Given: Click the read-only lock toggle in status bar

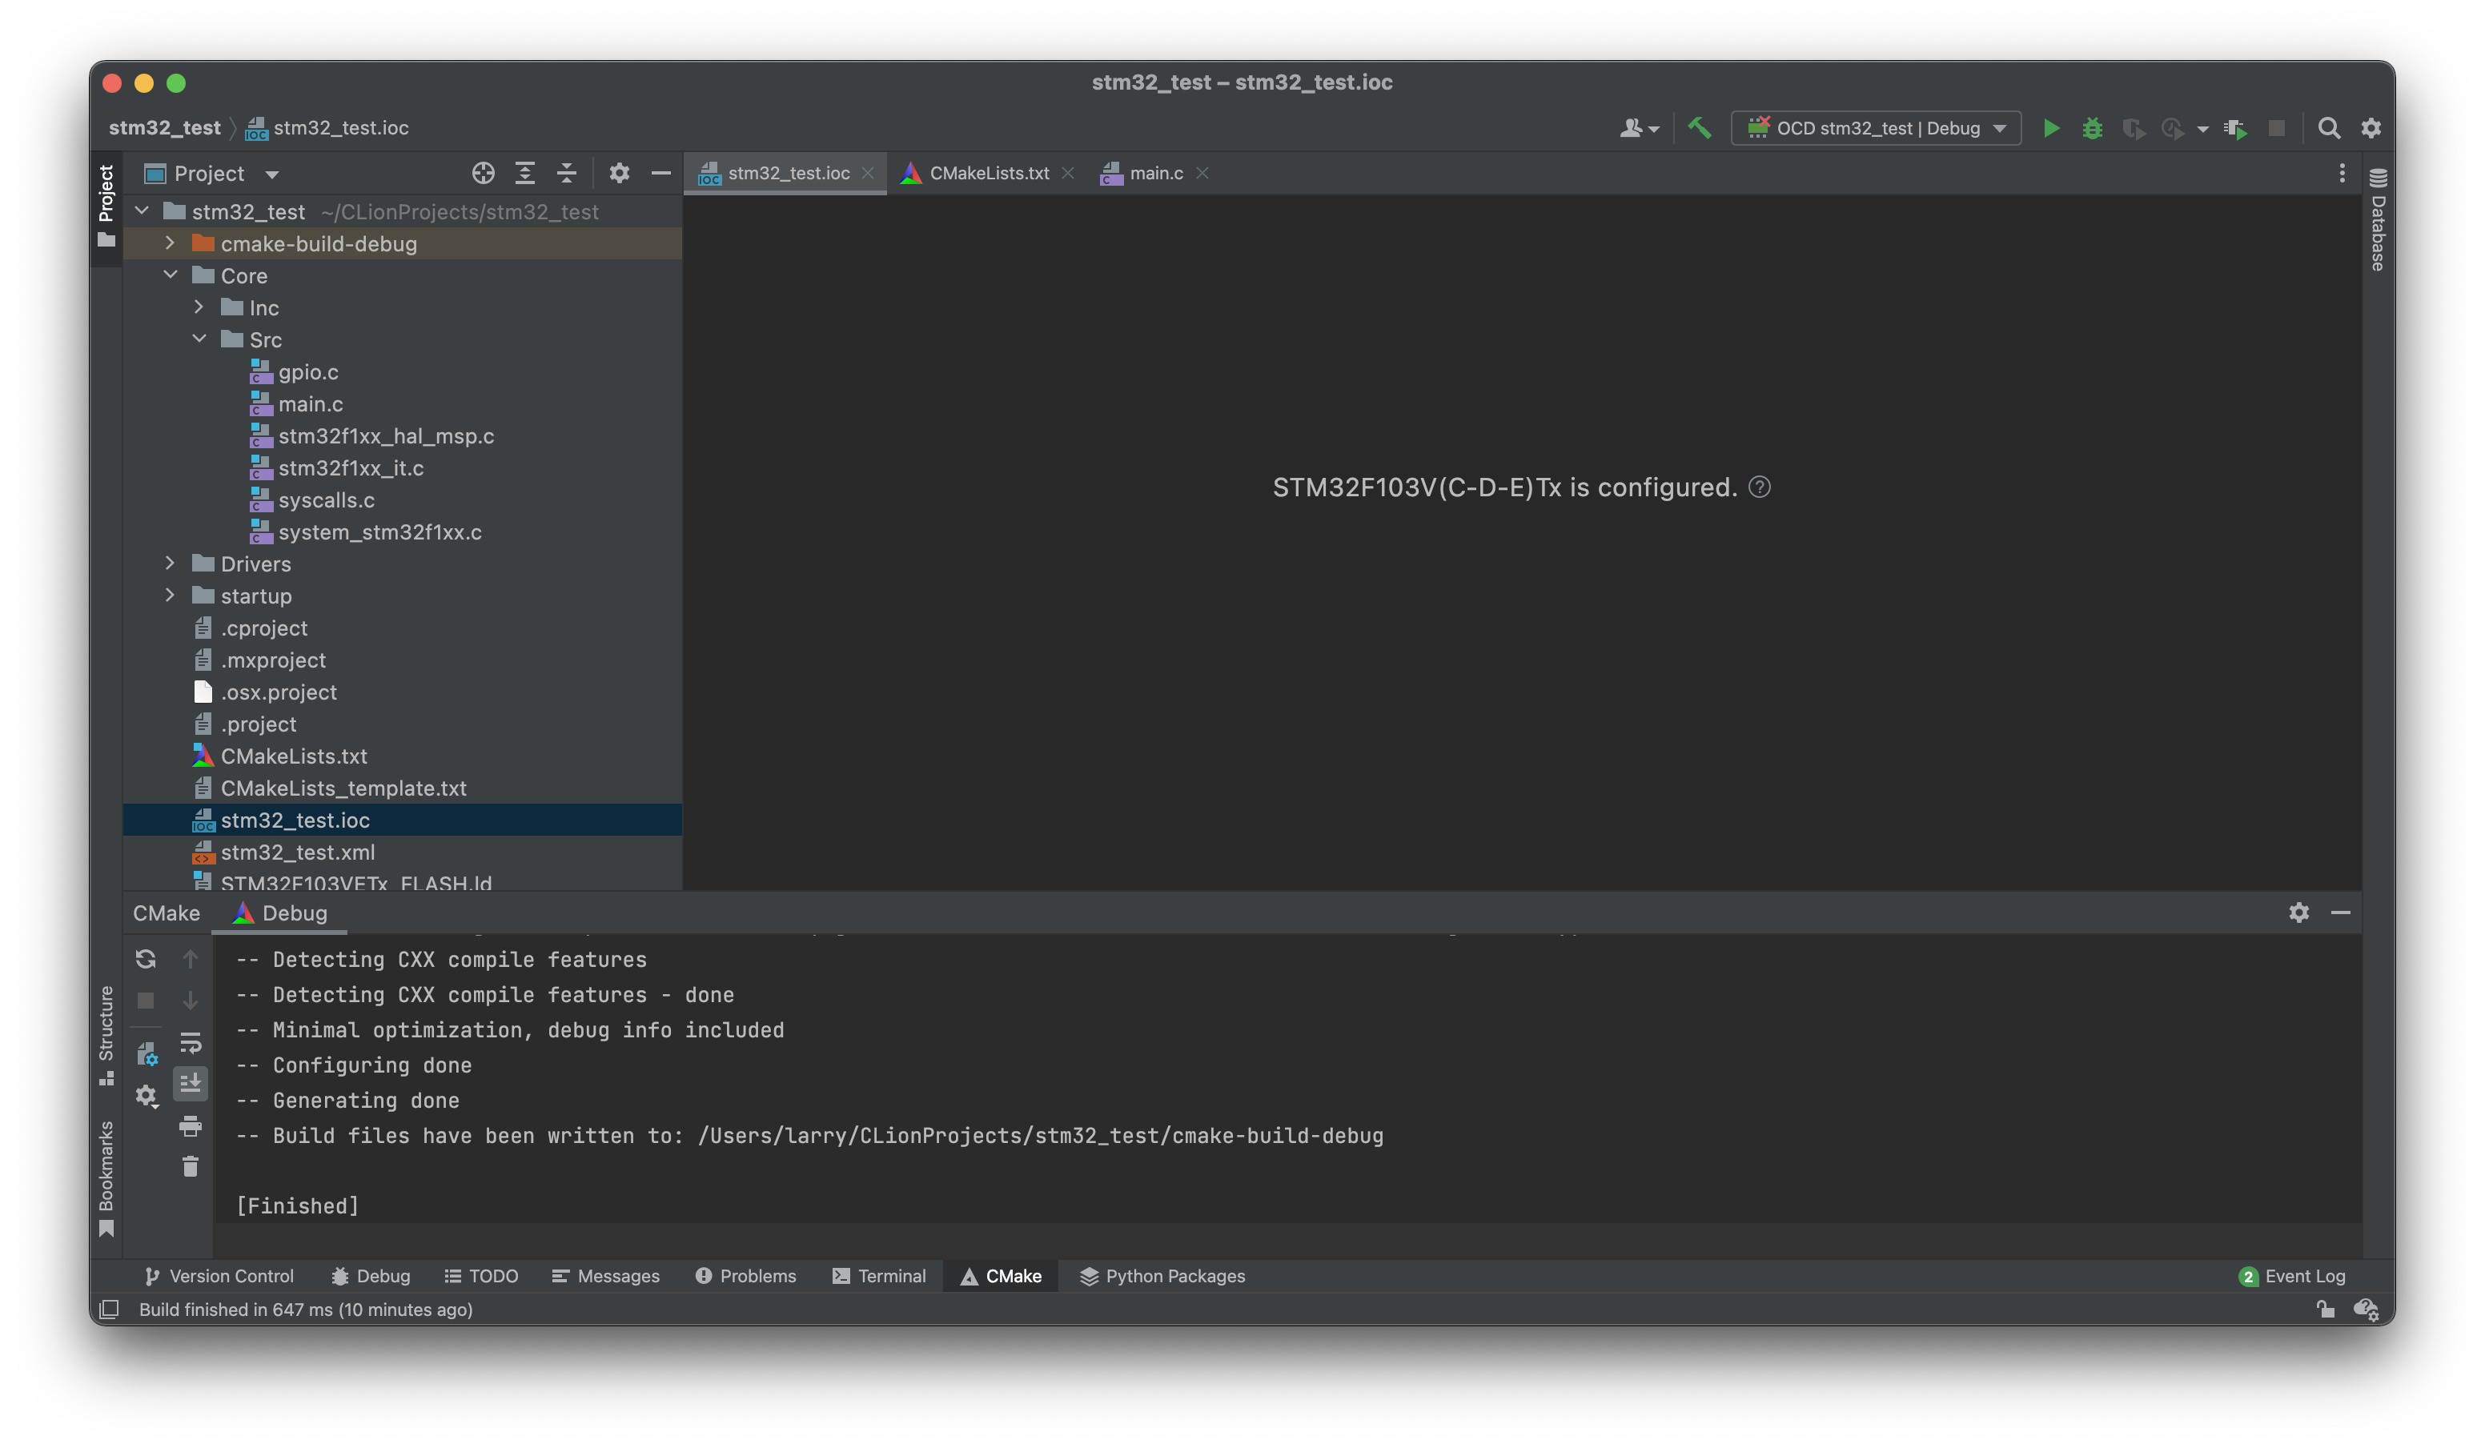Looking at the screenshot, I should [2325, 1309].
